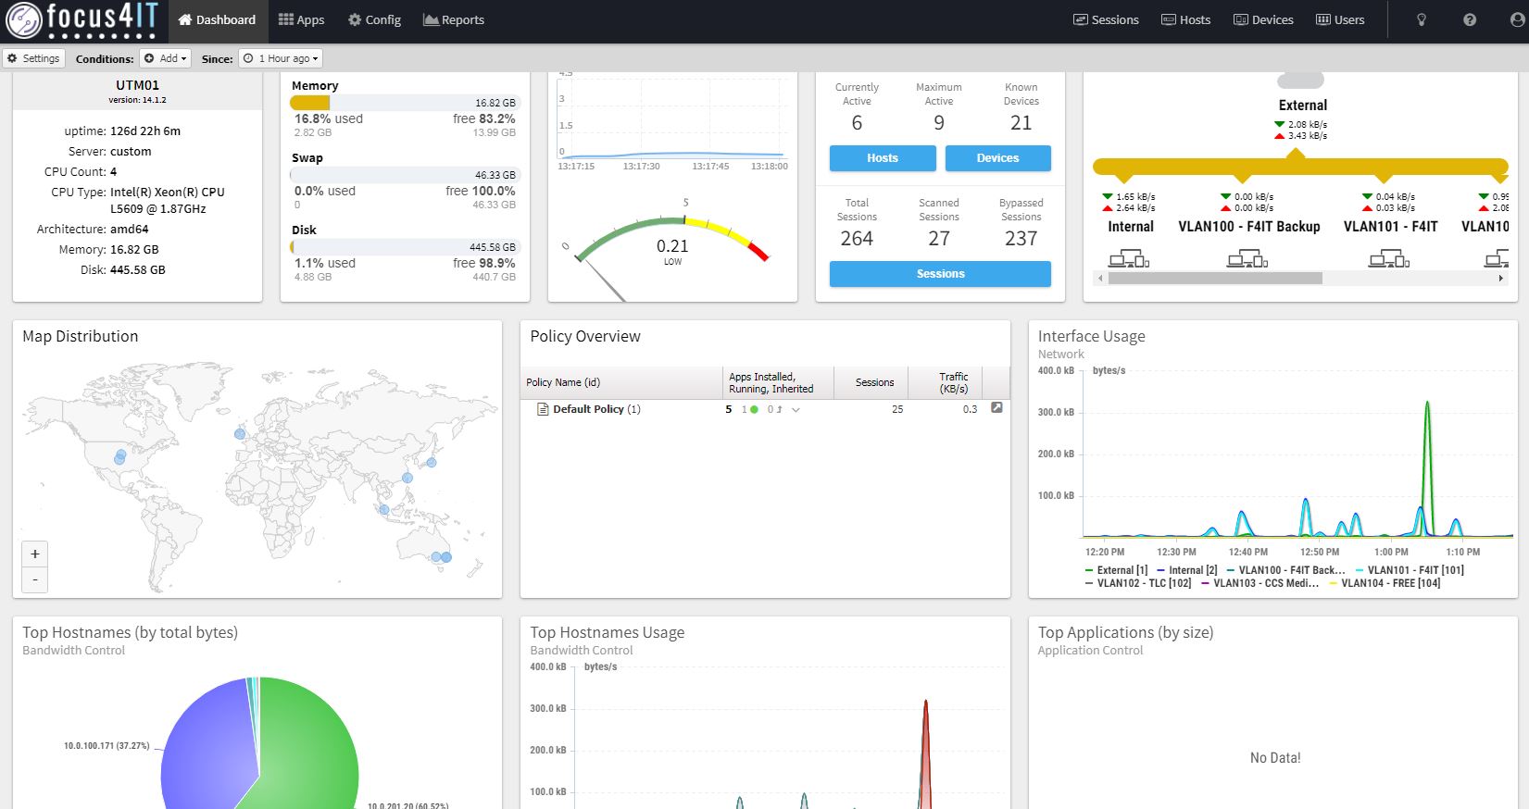Click the Memory usage bar
Image resolution: width=1529 pixels, height=809 pixels.
tap(405, 103)
